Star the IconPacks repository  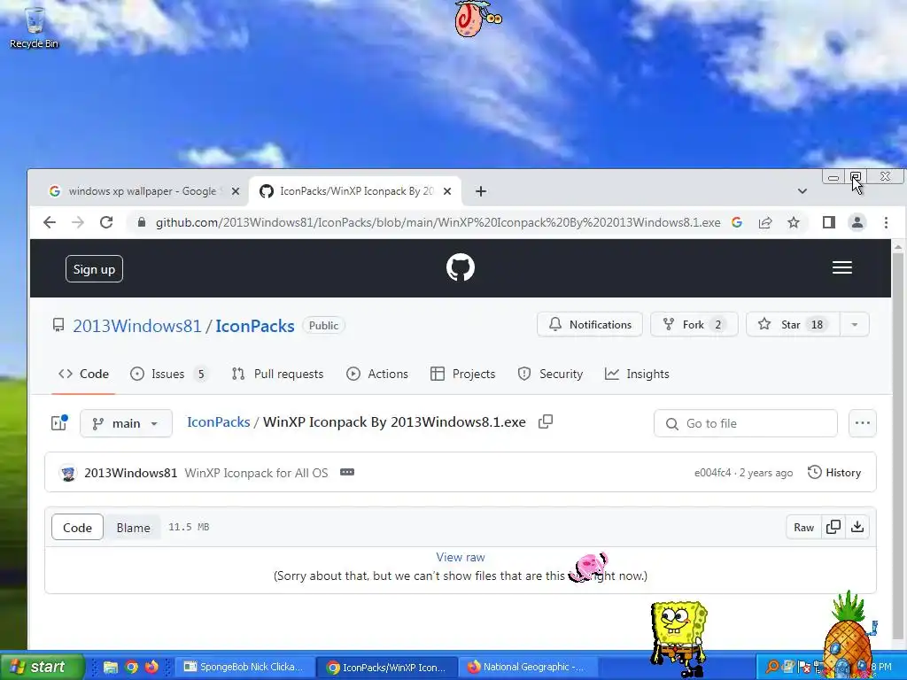[x=793, y=324]
